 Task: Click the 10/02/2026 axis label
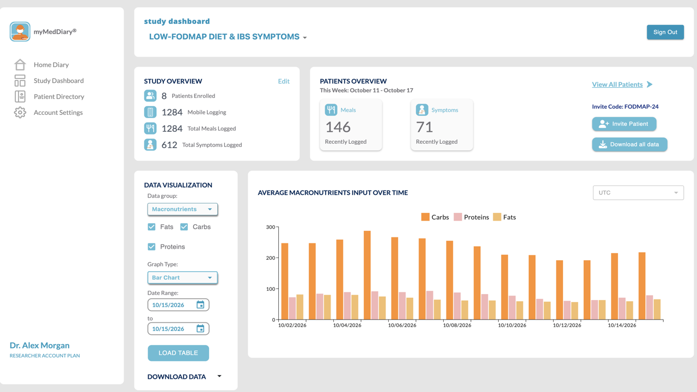(292, 325)
